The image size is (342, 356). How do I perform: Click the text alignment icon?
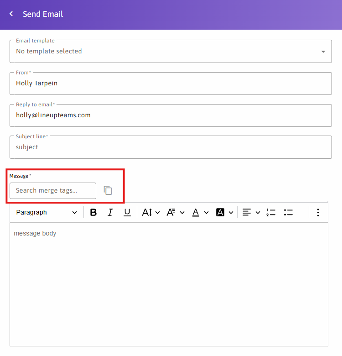tap(247, 213)
